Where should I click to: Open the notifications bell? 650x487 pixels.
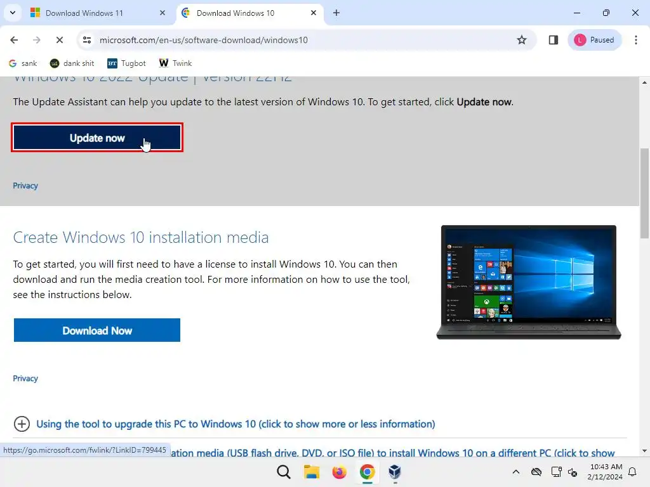point(633,472)
